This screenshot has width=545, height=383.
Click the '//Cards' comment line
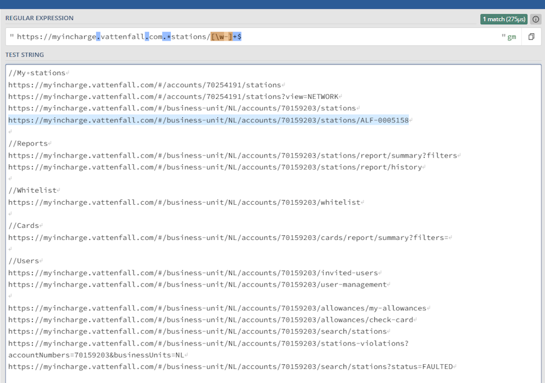[x=24, y=226]
